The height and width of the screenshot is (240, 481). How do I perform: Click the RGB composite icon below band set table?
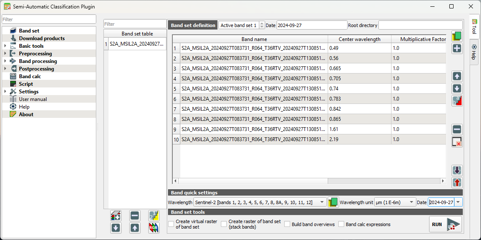[x=154, y=228]
